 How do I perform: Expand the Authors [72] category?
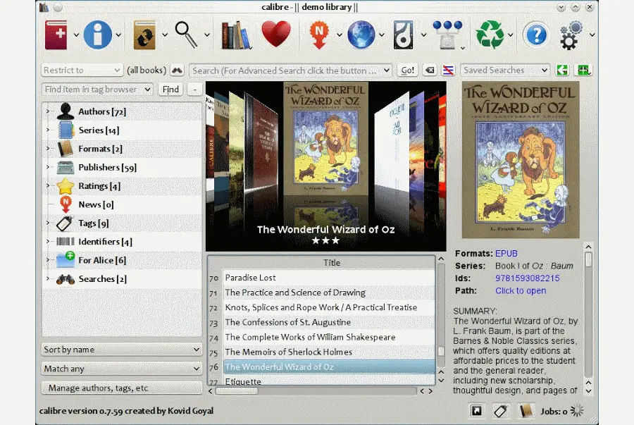tap(48, 111)
